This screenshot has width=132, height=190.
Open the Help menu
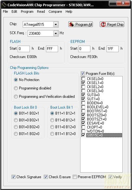click(69, 11)
